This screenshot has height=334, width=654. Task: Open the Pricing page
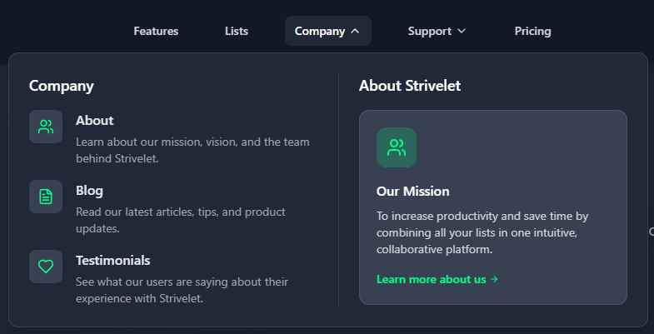tap(532, 32)
